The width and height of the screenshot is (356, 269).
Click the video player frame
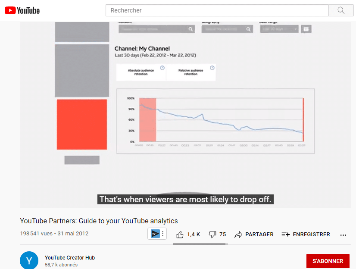(x=185, y=115)
